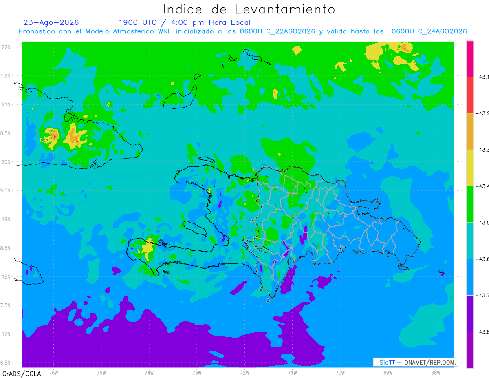The height and width of the screenshot is (378, 489).
Task: Click the magenta swatch atop the color scale
Action: 470,59
